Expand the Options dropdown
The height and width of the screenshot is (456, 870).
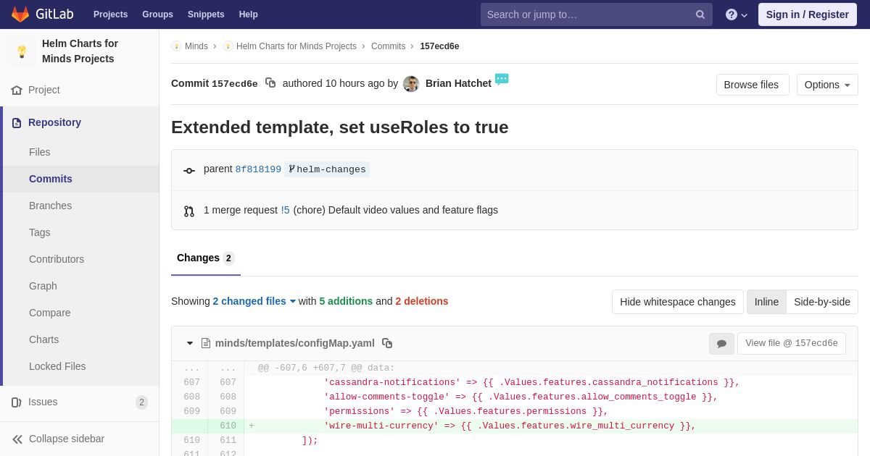(x=827, y=85)
